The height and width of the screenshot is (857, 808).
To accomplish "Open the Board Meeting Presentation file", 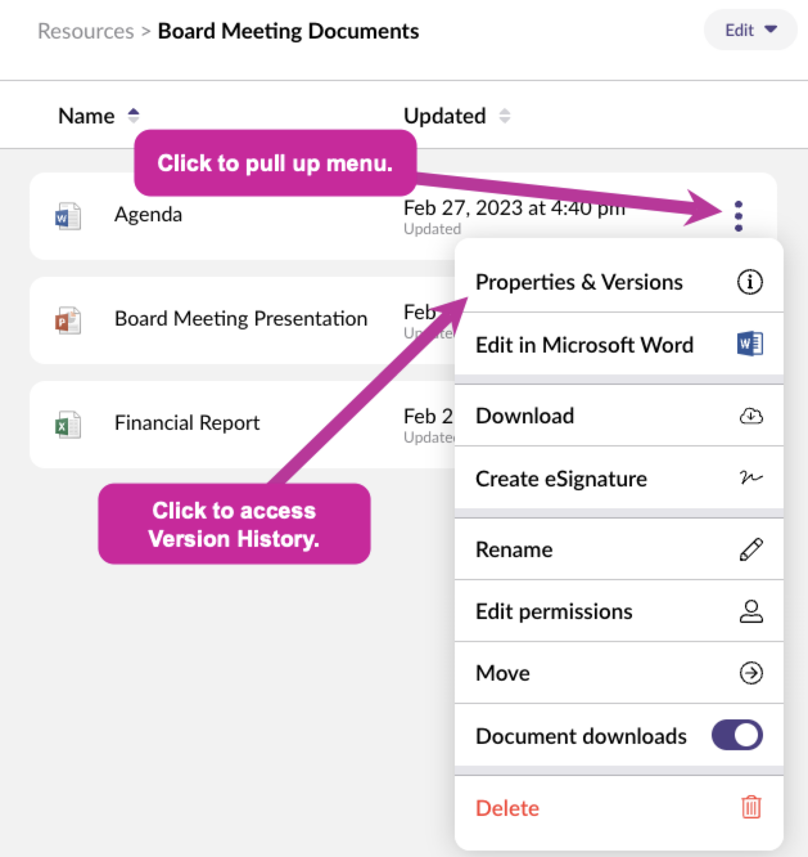I will coord(241,319).
